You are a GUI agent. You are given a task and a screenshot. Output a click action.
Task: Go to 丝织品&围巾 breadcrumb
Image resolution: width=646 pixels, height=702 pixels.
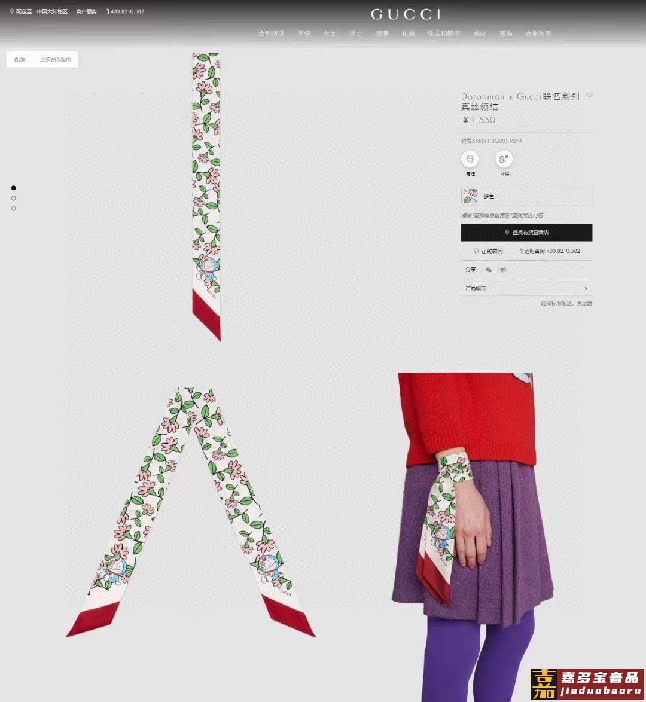[x=55, y=59]
